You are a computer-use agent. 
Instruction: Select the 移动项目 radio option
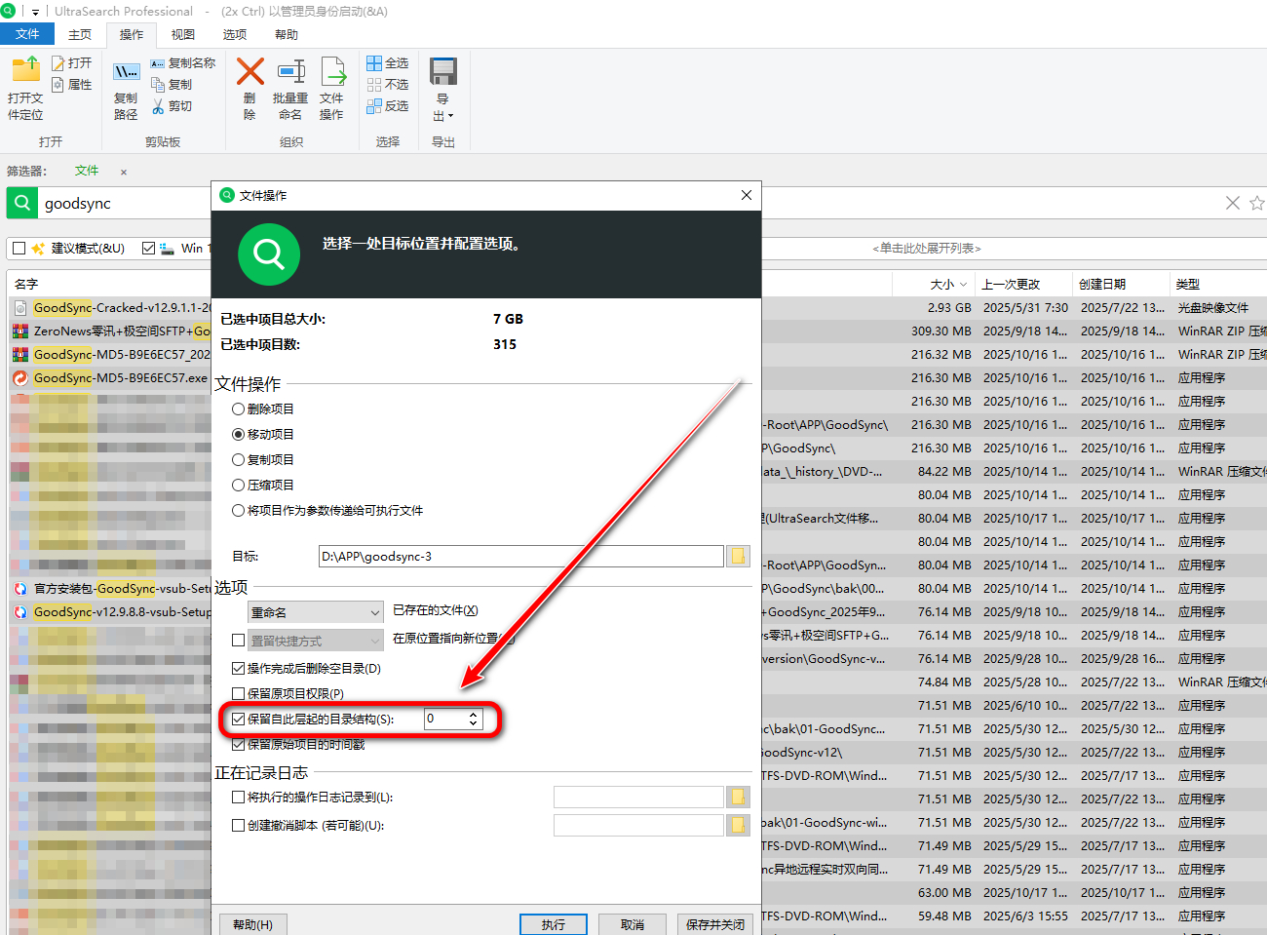[238, 434]
